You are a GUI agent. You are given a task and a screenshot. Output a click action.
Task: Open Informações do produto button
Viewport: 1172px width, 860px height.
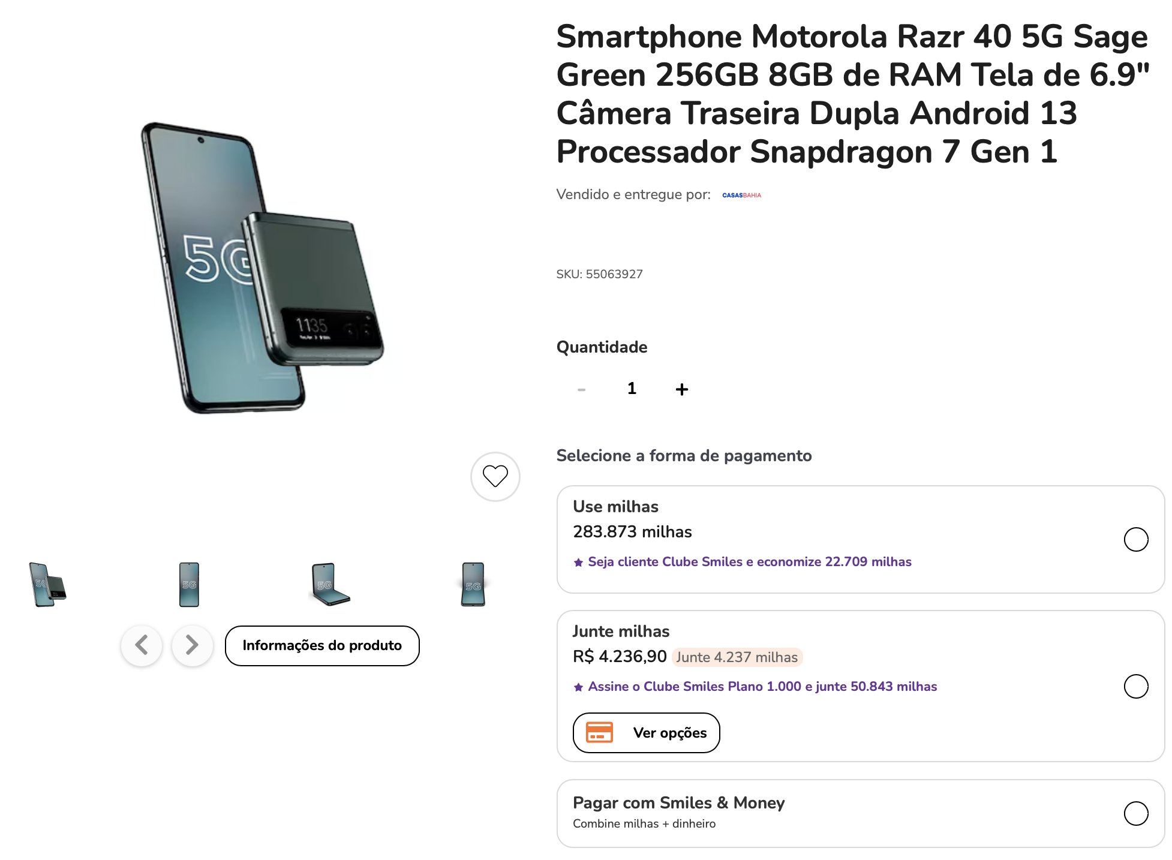click(322, 645)
